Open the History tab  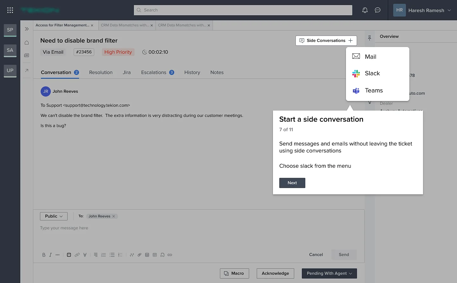(x=192, y=72)
